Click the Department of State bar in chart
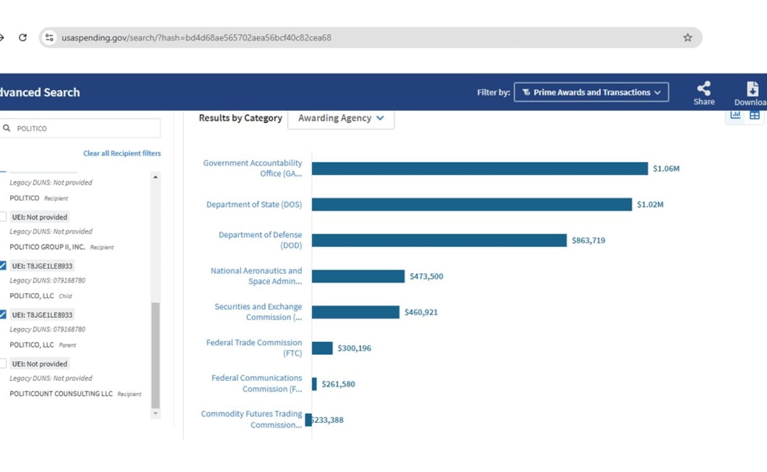This screenshot has height=472, width=767. [472, 205]
